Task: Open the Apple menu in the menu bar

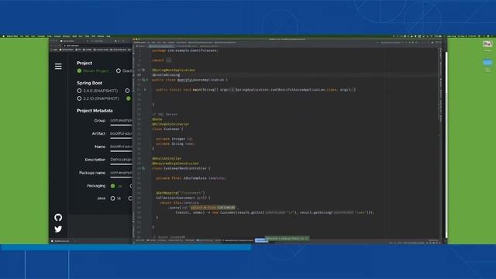Action: 4,36
